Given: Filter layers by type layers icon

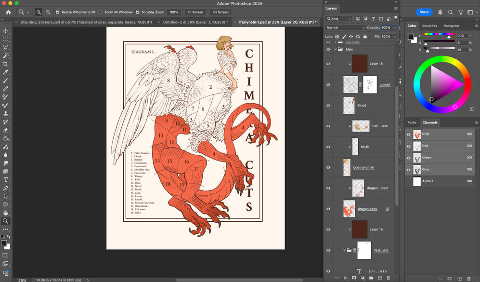Looking at the screenshot, I should pos(374,19).
